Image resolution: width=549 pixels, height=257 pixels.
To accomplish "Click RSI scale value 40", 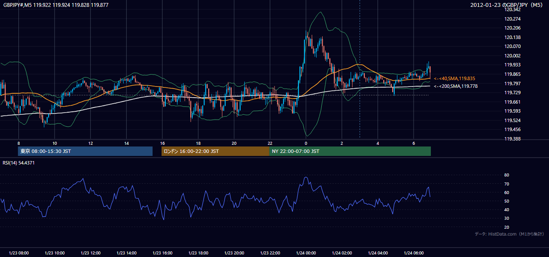I will [x=506, y=209].
